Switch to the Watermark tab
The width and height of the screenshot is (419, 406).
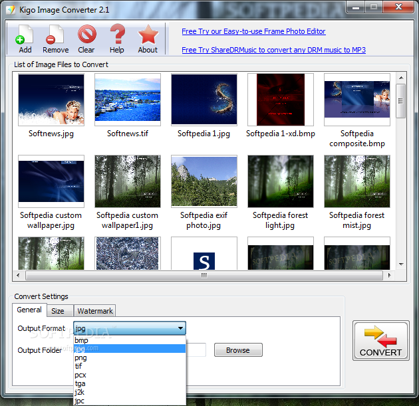[95, 311]
